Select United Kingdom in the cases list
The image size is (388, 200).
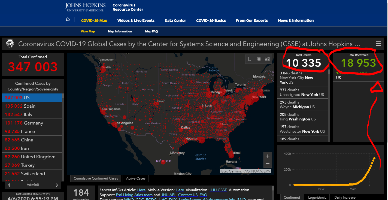click(32, 157)
